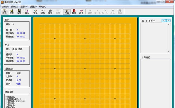Screen dimensions: 175x108
Task: Click scroll-up arrow in comment box
Action: tap(168, 25)
